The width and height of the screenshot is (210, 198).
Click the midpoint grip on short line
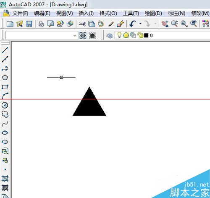61,77
